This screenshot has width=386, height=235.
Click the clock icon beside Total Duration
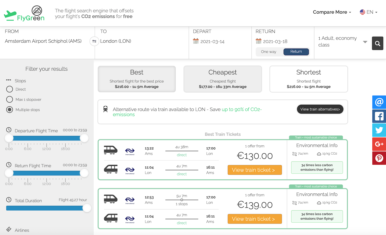pos(9,200)
